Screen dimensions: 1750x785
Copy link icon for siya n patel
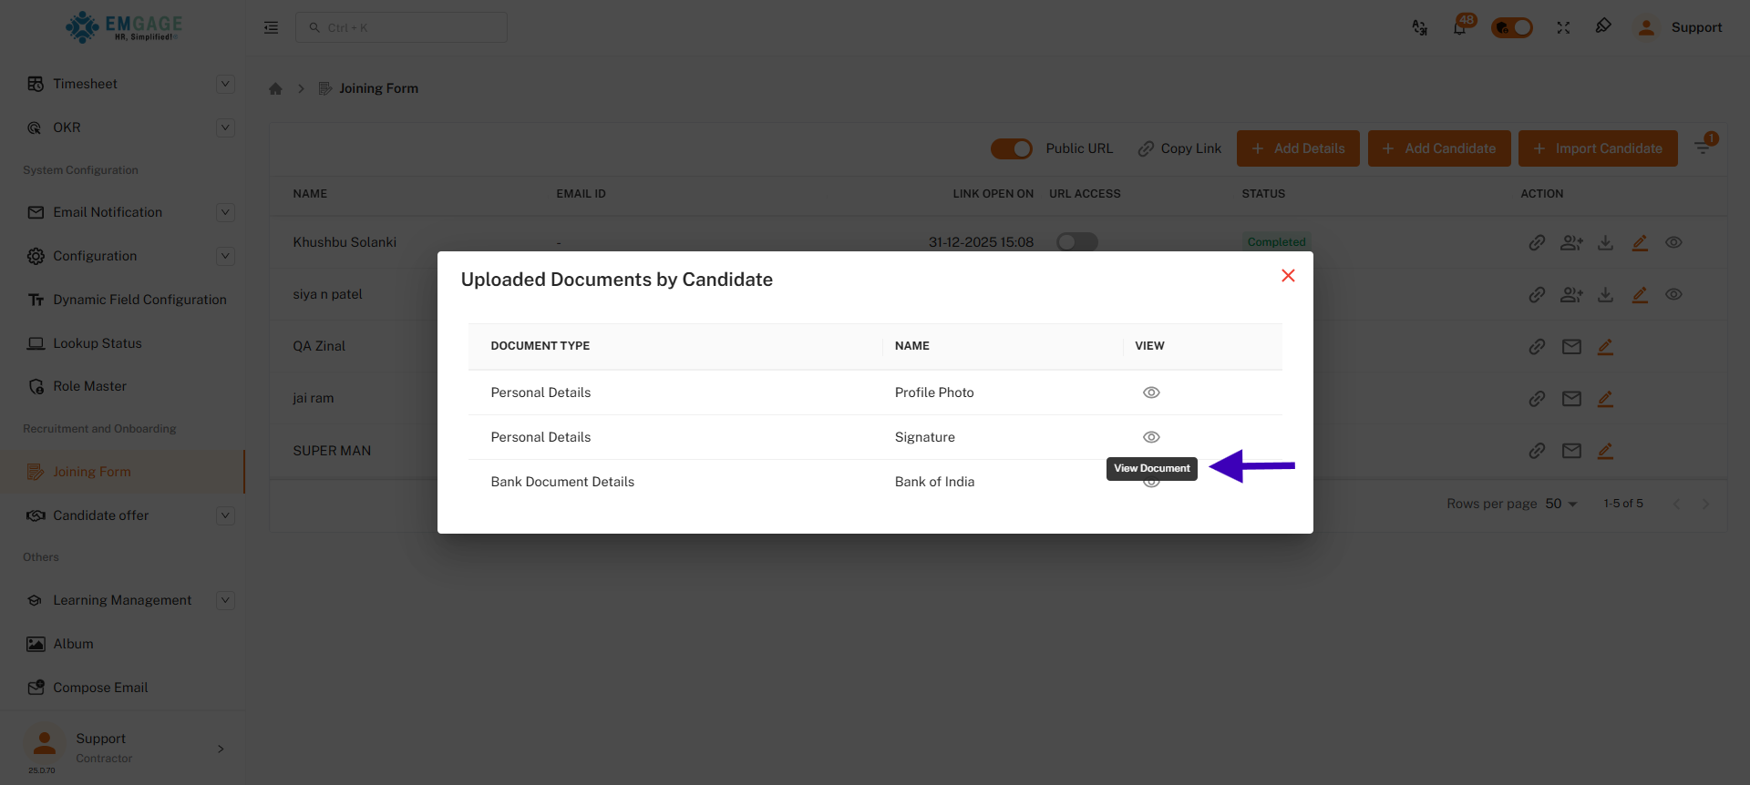[x=1537, y=294]
